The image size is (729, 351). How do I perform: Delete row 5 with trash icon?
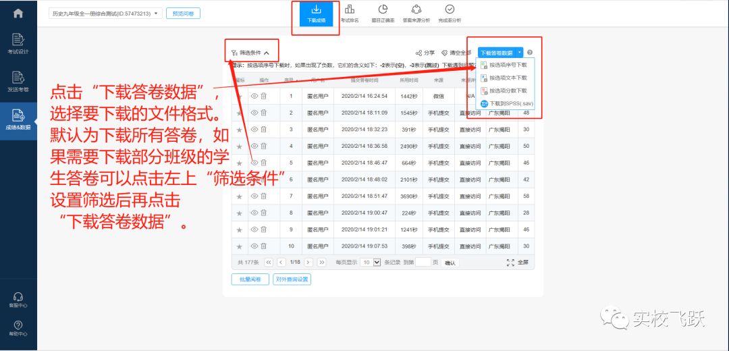pyautogui.click(x=264, y=163)
